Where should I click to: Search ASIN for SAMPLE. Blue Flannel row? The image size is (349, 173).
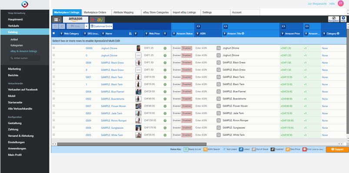(219, 92)
